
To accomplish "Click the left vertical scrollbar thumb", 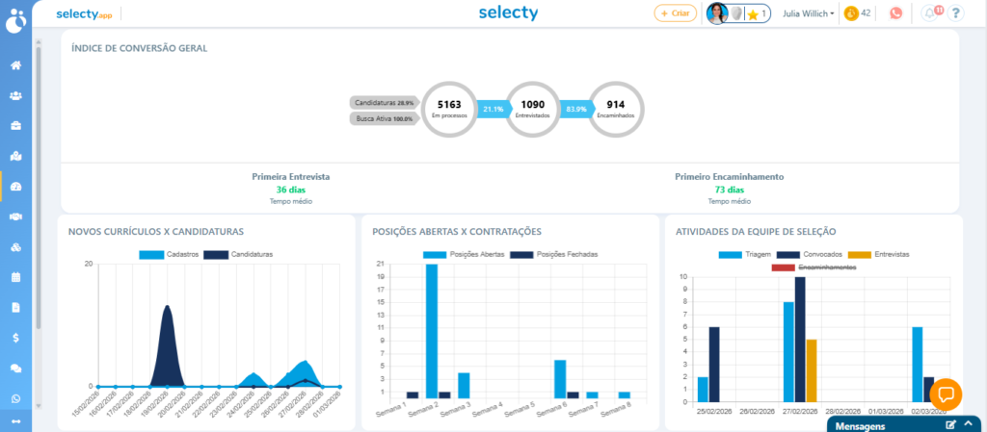I will tap(39, 189).
